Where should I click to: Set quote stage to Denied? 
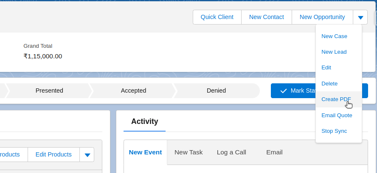(x=216, y=91)
